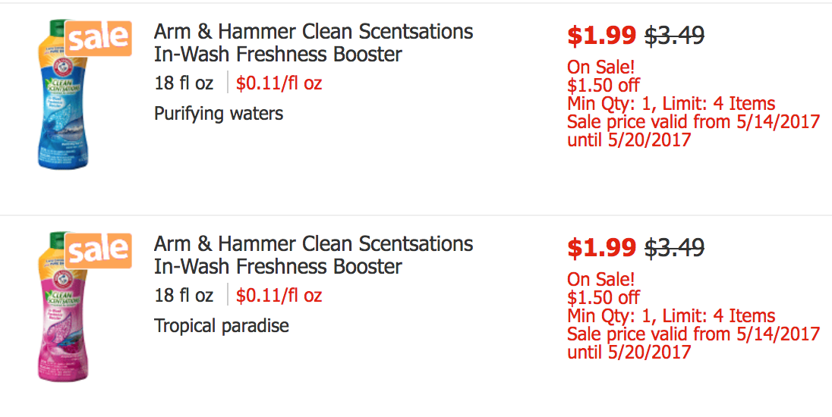Click the On Sale! text for Purifying waters

pyautogui.click(x=600, y=67)
